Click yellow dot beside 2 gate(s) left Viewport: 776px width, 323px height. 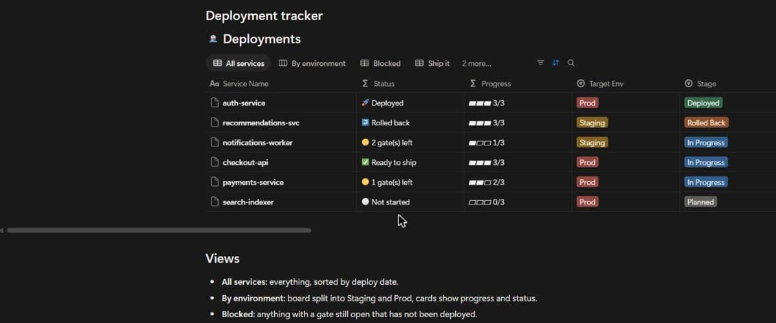pyautogui.click(x=365, y=143)
